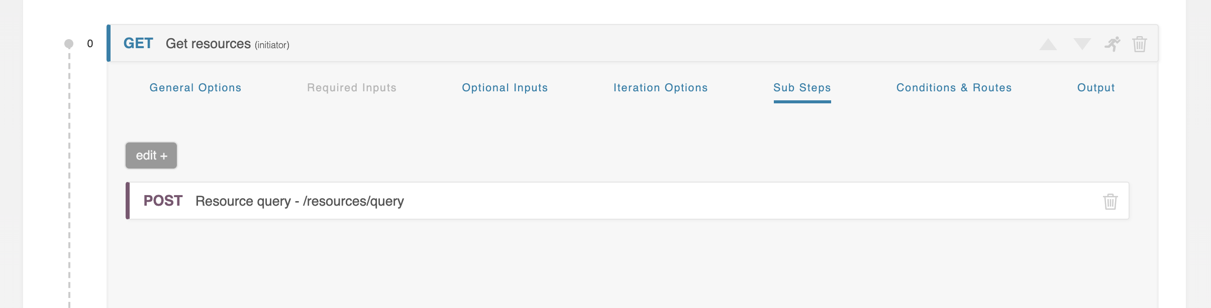Click the gray timeline dot for step 0
The height and width of the screenshot is (308, 1211).
[x=69, y=44]
